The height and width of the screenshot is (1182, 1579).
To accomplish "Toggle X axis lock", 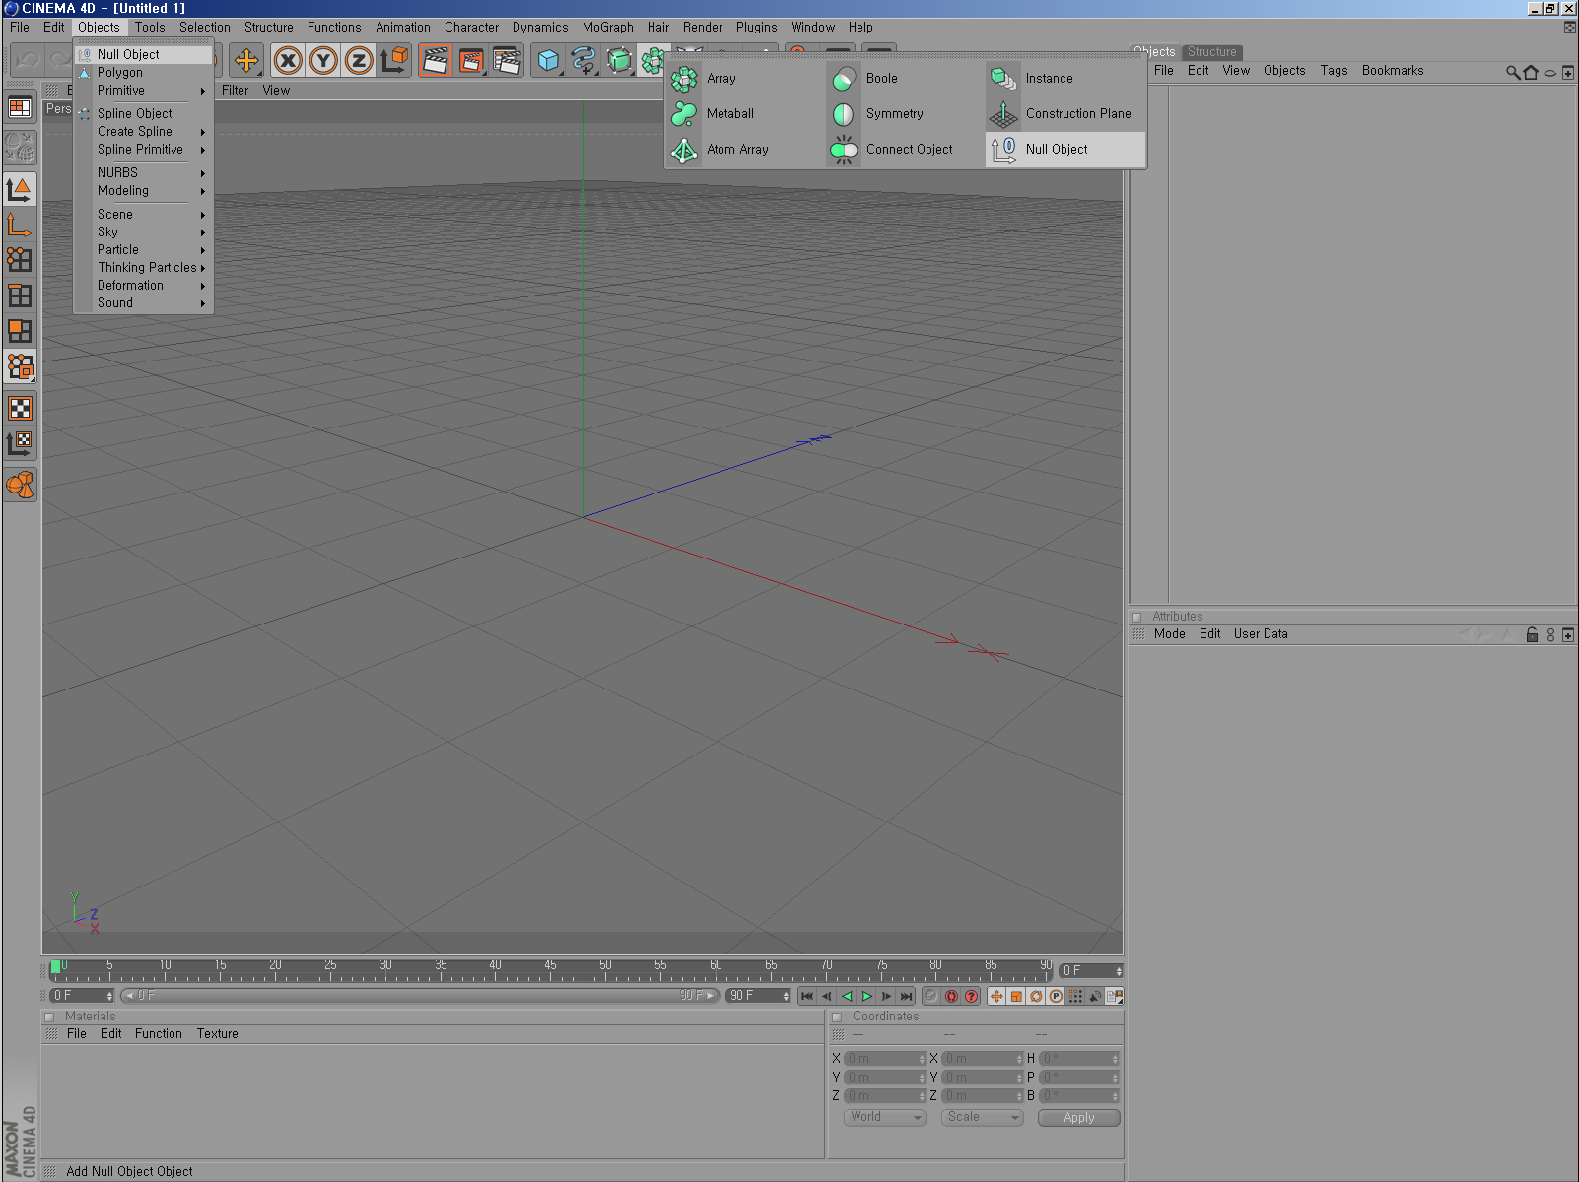I will pyautogui.click(x=288, y=61).
